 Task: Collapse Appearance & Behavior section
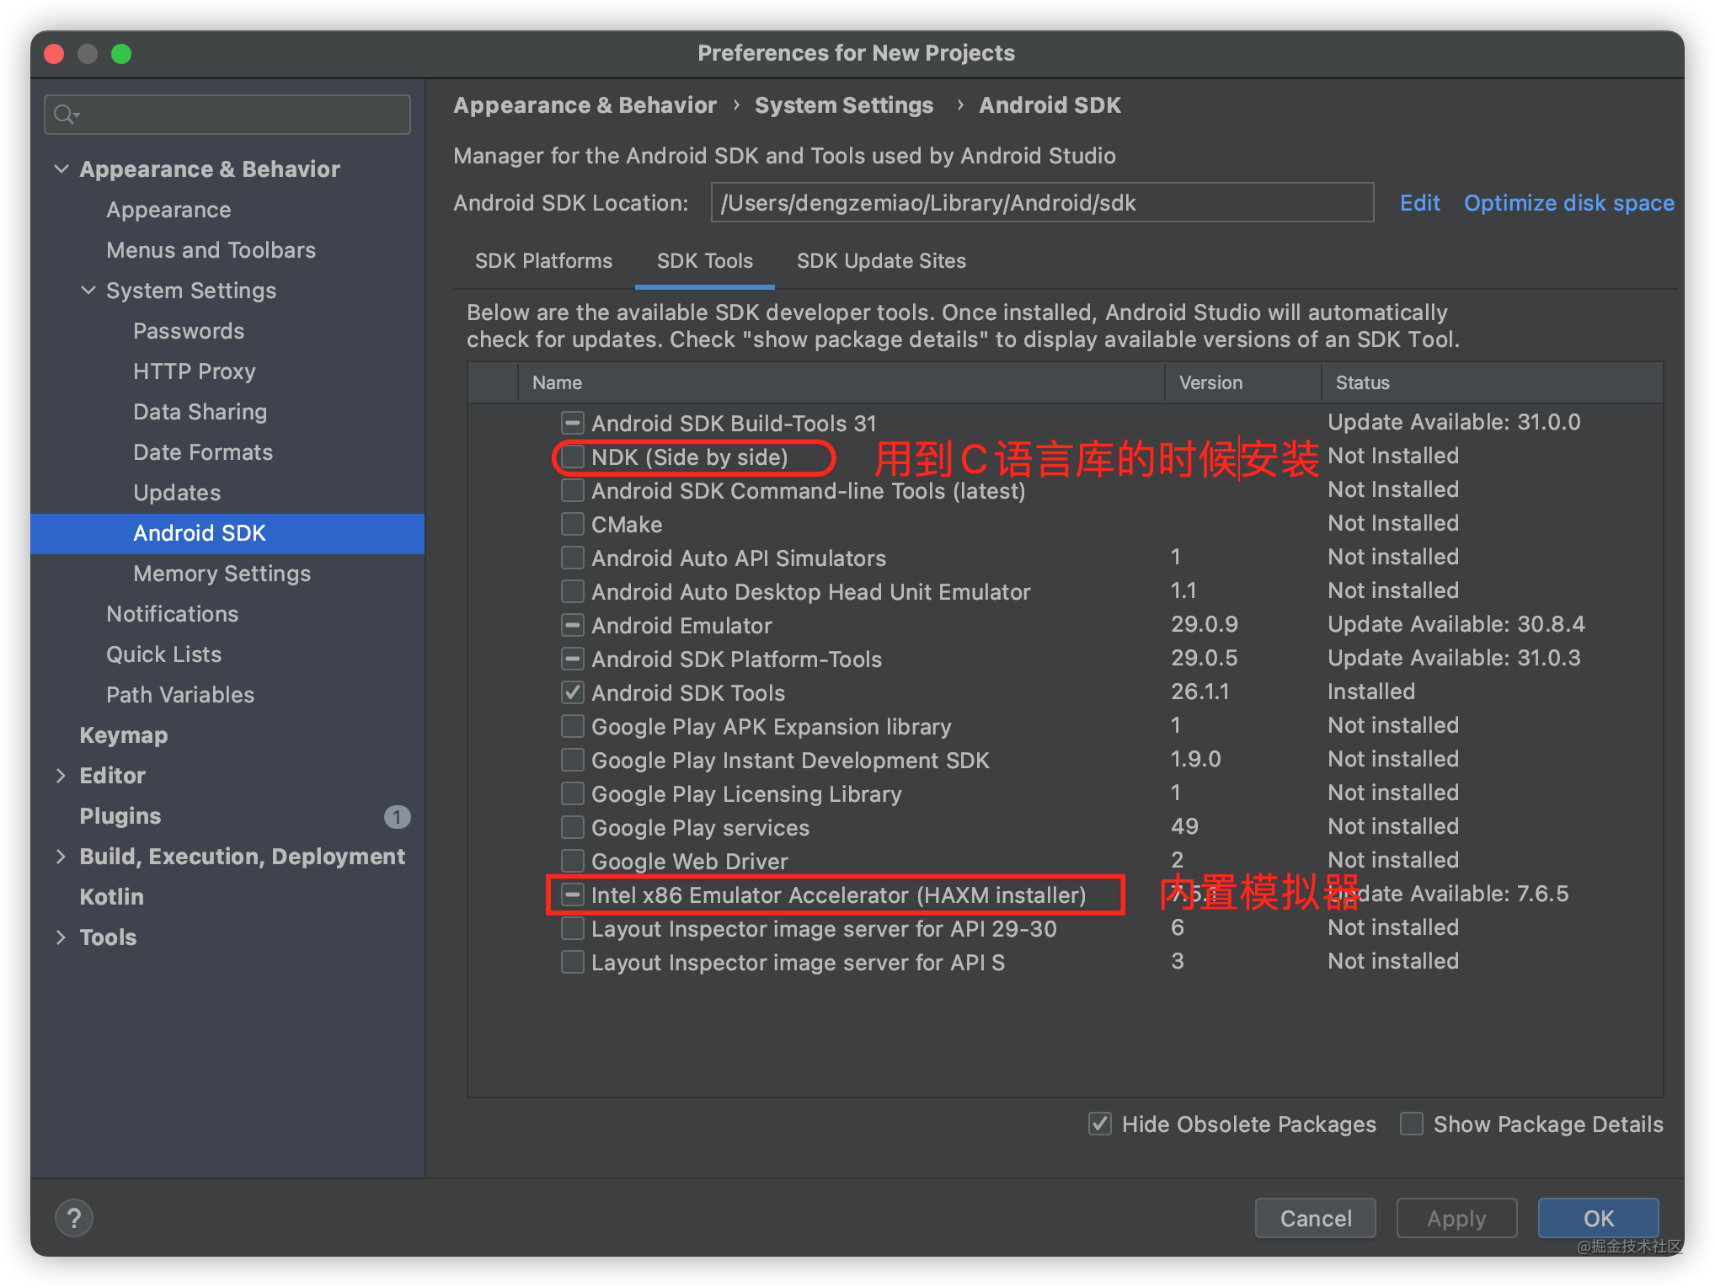(61, 169)
